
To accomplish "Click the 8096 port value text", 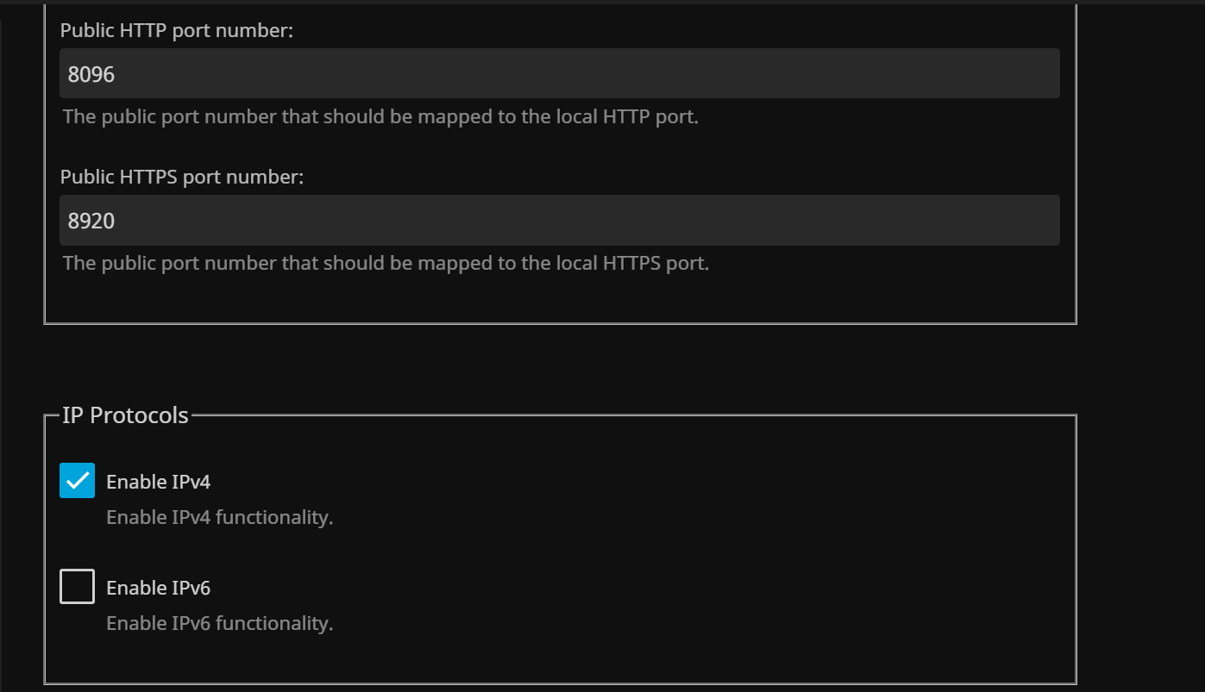I will (x=91, y=74).
